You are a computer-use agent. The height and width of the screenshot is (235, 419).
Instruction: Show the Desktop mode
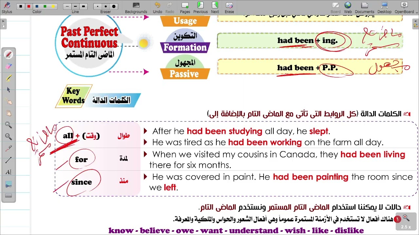[x=384, y=8]
